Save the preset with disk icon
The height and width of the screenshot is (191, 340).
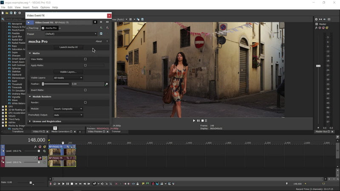click(x=101, y=34)
